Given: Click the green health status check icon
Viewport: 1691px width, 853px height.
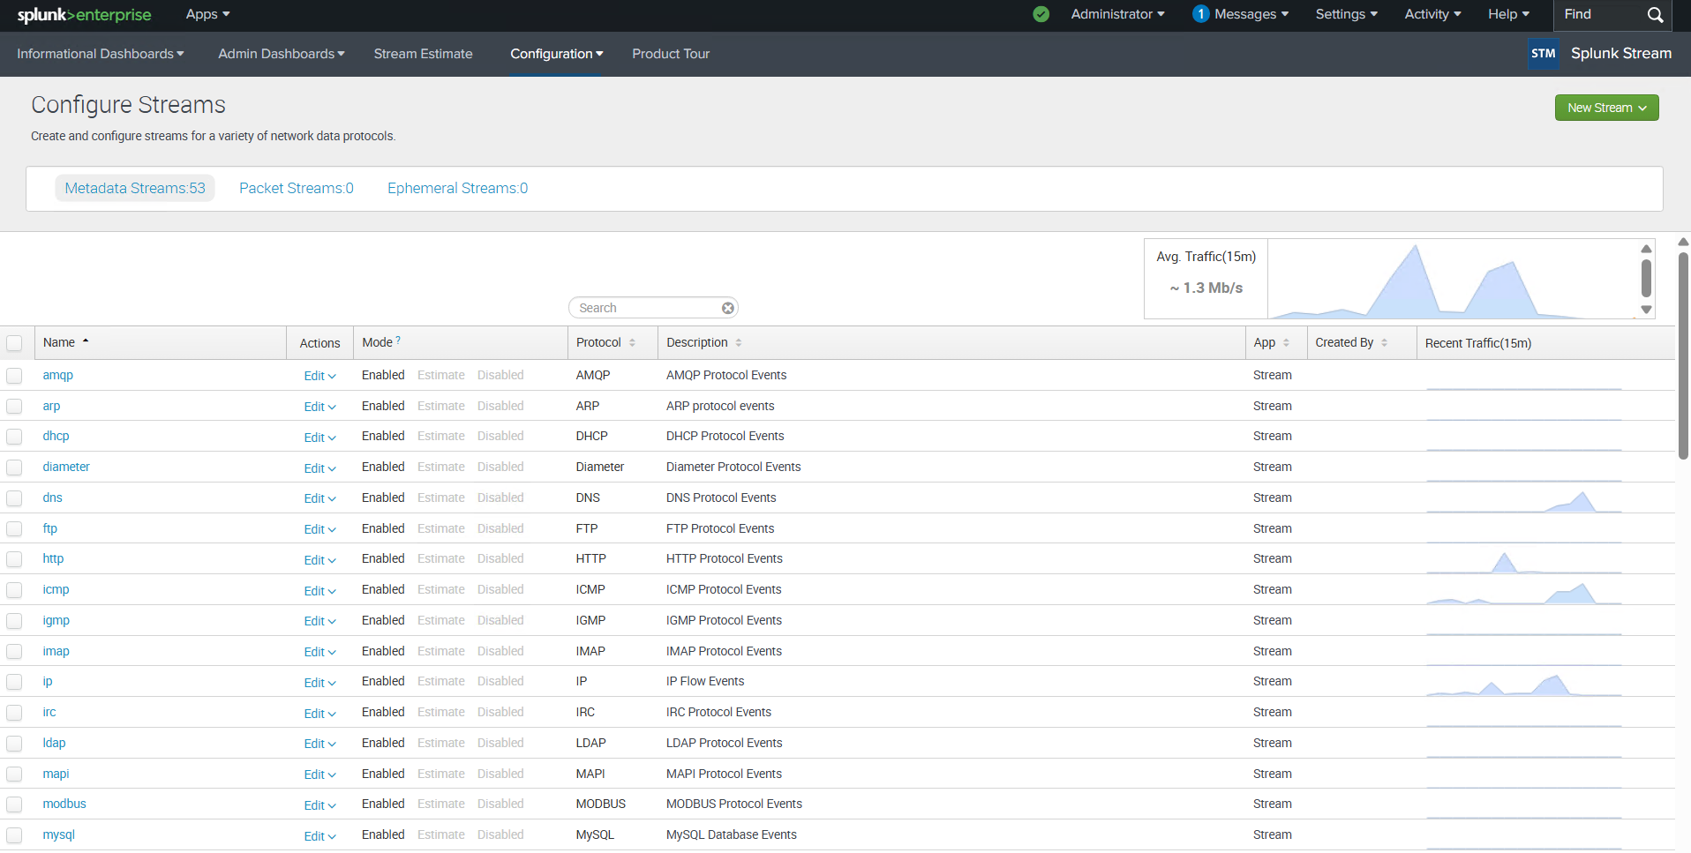Looking at the screenshot, I should [1041, 14].
